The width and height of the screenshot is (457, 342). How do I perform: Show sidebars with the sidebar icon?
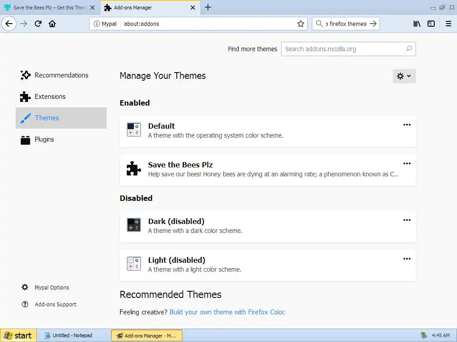[431, 24]
